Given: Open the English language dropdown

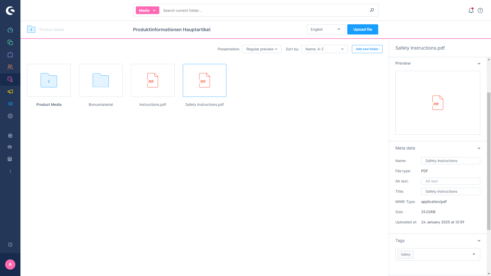Looking at the screenshot, I should pyautogui.click(x=326, y=29).
